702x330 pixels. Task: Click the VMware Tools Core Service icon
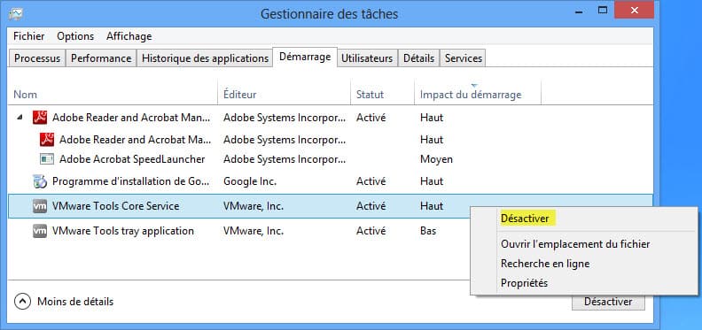pos(40,206)
